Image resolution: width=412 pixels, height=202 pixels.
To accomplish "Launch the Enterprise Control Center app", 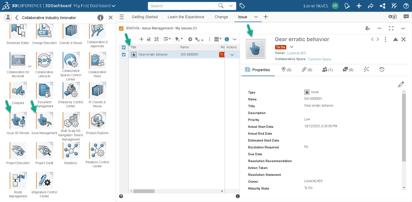I will [71, 90].
